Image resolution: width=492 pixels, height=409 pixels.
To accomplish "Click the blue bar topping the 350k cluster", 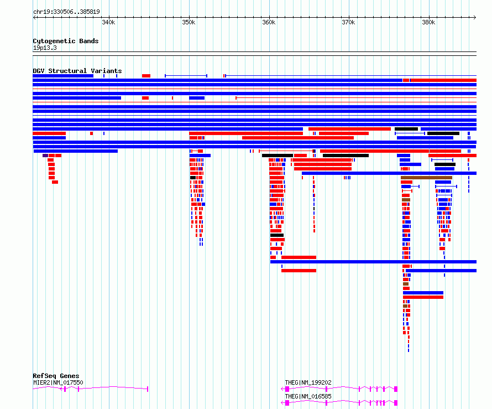I will pyautogui.click(x=200, y=156).
